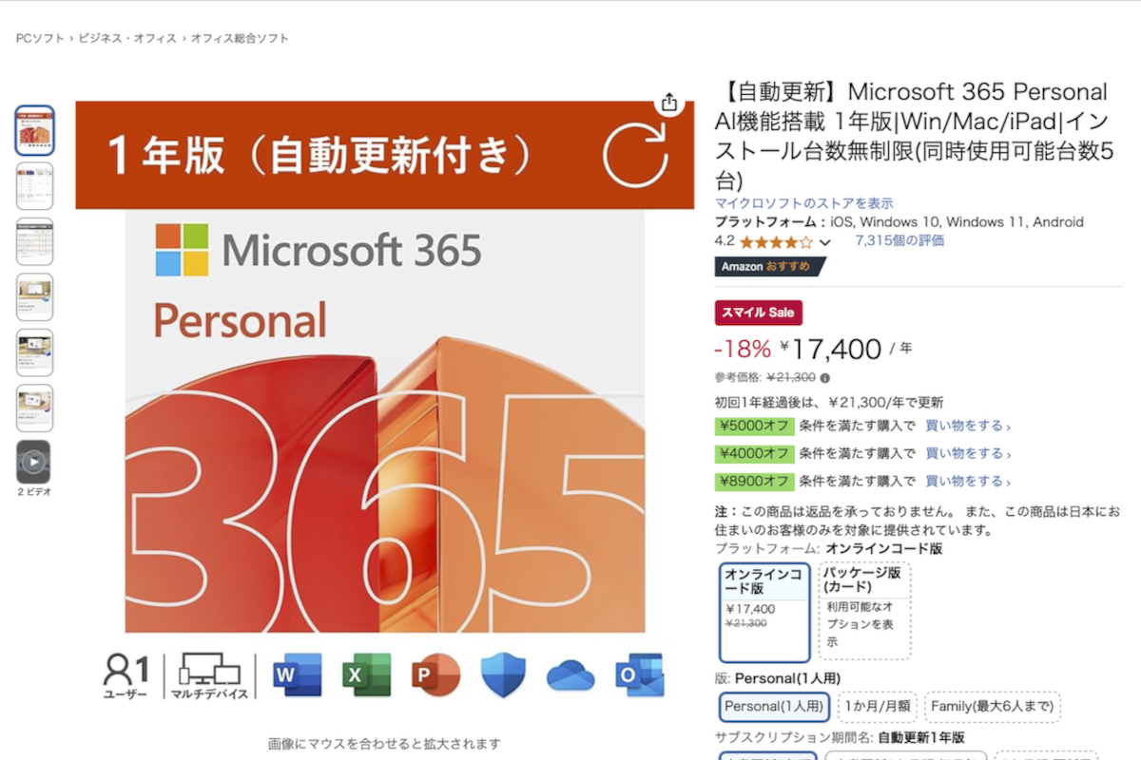This screenshot has width=1141, height=760.
Task: Click the info icon beside 参考価格
Action: 824,377
